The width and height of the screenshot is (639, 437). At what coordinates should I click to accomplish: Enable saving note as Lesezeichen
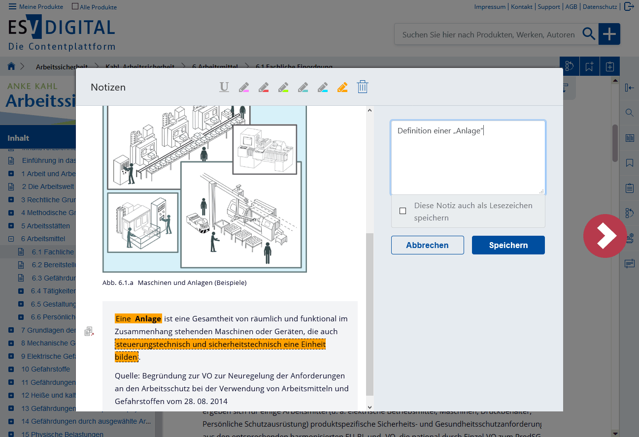(x=403, y=211)
